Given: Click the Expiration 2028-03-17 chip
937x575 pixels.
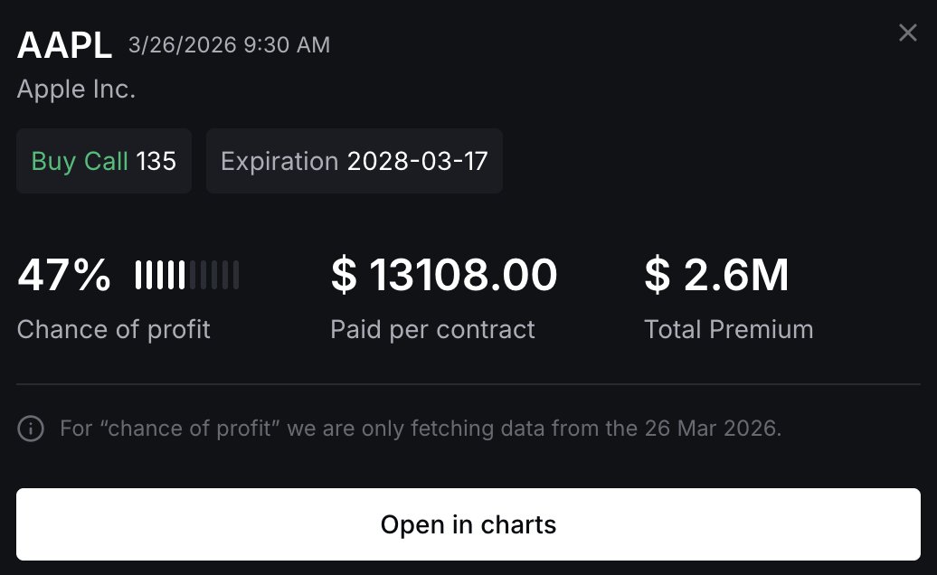Looking at the screenshot, I should 355,161.
